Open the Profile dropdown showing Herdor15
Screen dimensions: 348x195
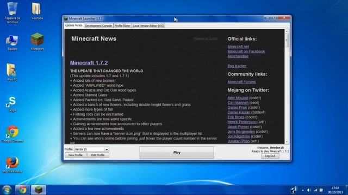click(x=91, y=149)
